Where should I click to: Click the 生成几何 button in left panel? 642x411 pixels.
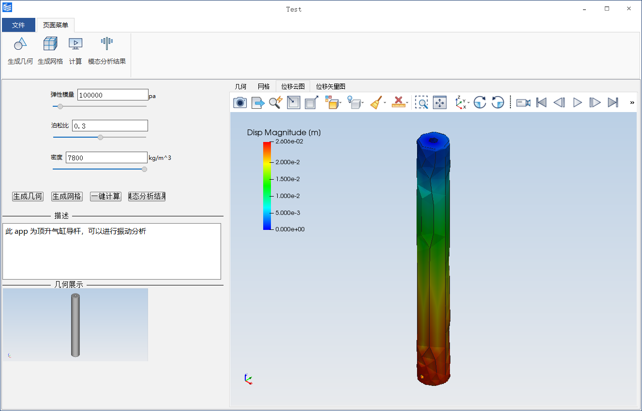(x=28, y=197)
